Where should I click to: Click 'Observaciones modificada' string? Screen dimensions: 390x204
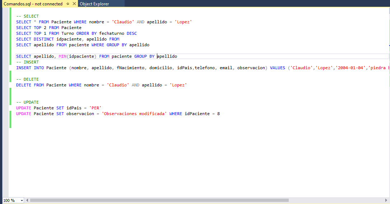134,114
